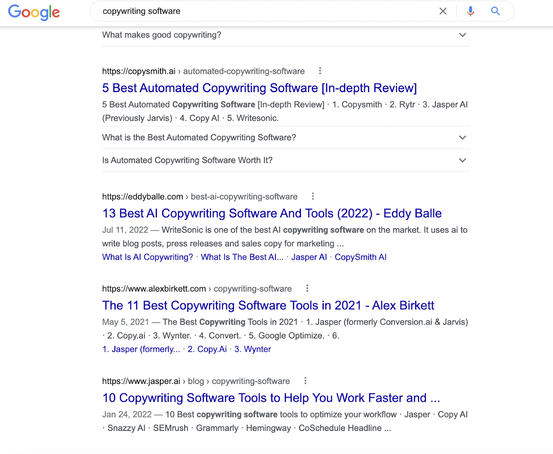
Task: Follow the '1. Jasper (formerly...' sitelink
Action: pyautogui.click(x=141, y=349)
